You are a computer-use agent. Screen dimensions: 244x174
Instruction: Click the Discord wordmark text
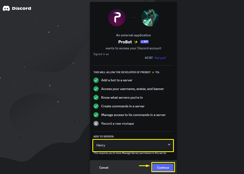point(21,8)
